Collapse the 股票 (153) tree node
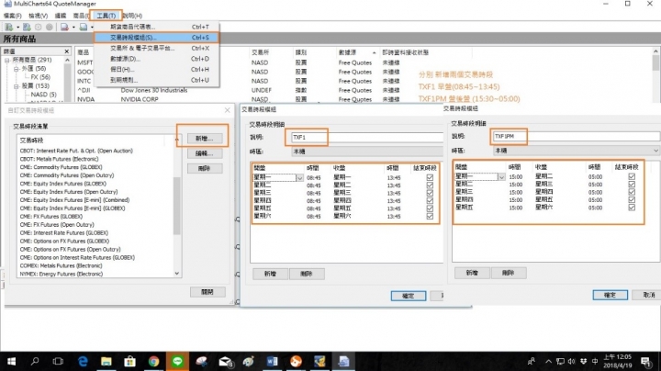This screenshot has width=661, height=371. click(x=16, y=86)
